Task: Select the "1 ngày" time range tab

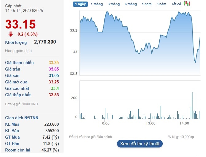Action: click(80, 4)
